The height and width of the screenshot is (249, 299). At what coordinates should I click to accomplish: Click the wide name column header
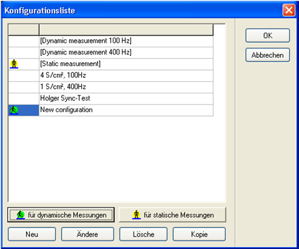tap(126, 30)
